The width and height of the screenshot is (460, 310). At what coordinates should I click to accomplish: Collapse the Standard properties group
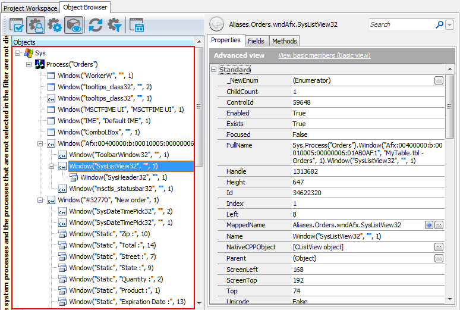(x=214, y=70)
